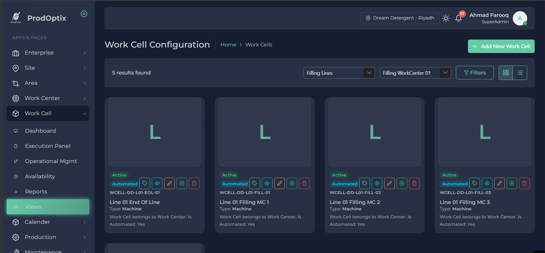This screenshot has height=253, width=545.
Task: View Line 01 Filling MC 1 via eye icon
Action: tap(267, 183)
